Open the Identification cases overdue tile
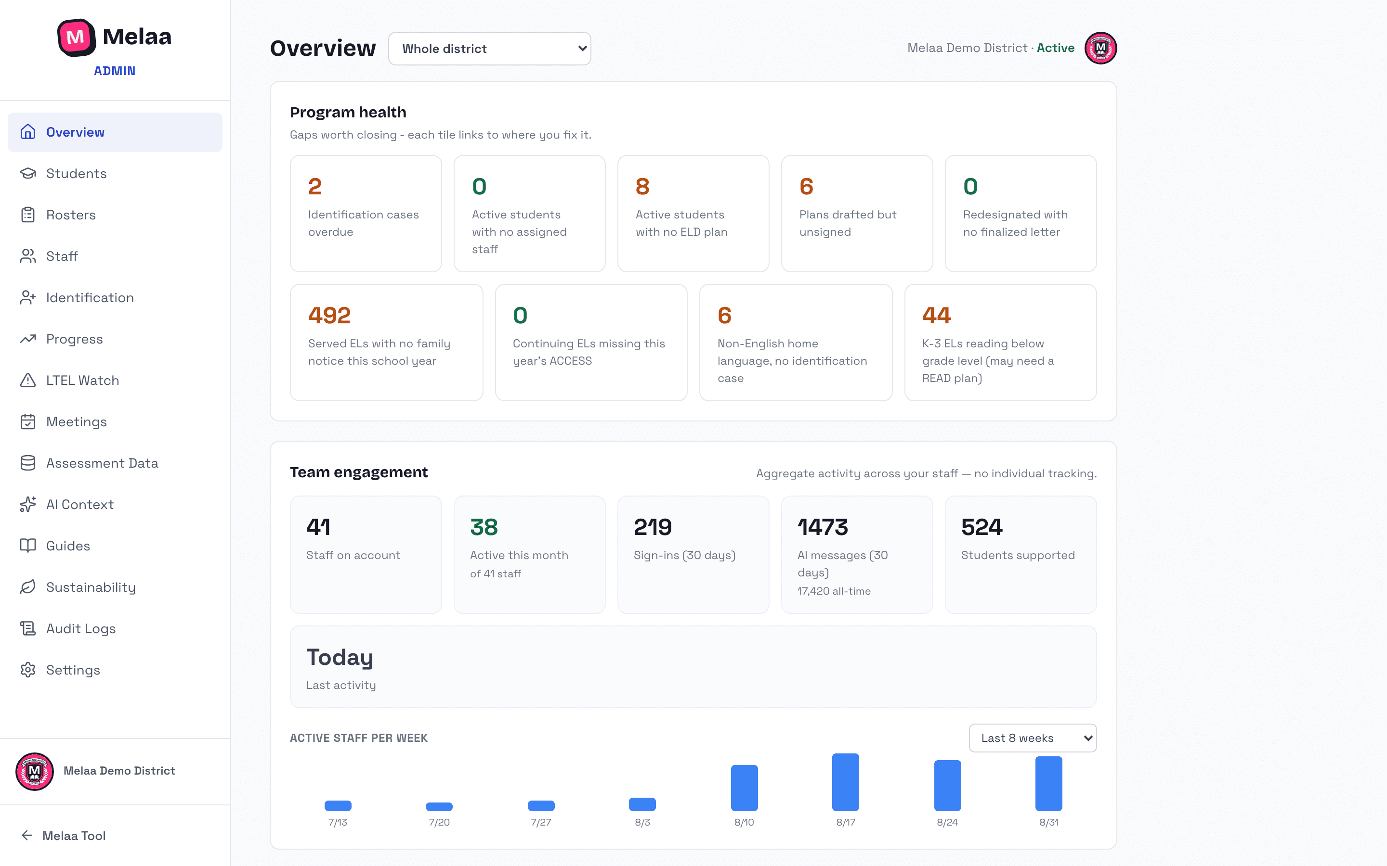1387x866 pixels. (366, 214)
